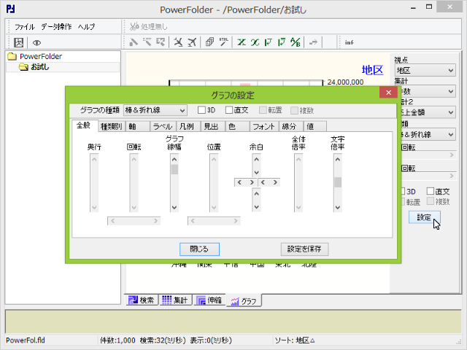Viewport: 467px width, 350px height.
Task: Open the dropdown showing 上金額 in right panel
Action: coord(428,112)
